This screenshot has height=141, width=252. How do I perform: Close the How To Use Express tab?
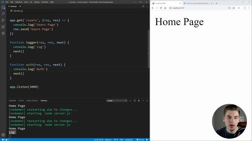[x=211, y=3]
